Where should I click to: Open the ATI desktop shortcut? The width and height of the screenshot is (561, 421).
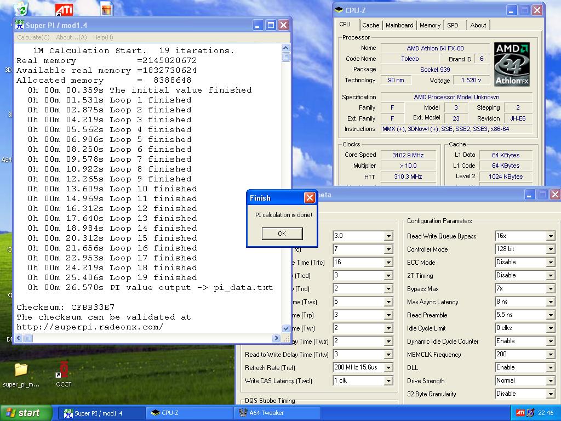(64, 9)
